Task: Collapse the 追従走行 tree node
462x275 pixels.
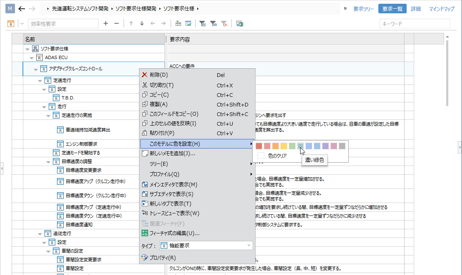Action: click(x=40, y=234)
